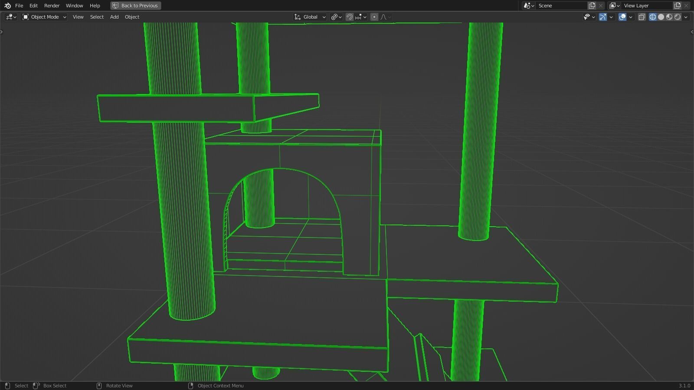Click the Blender logo icon

7,6
